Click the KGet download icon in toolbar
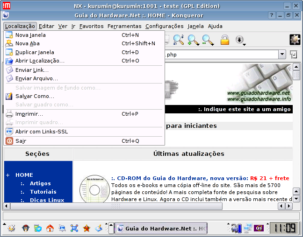Viewport: 303px width, 237px height. pos(240,40)
